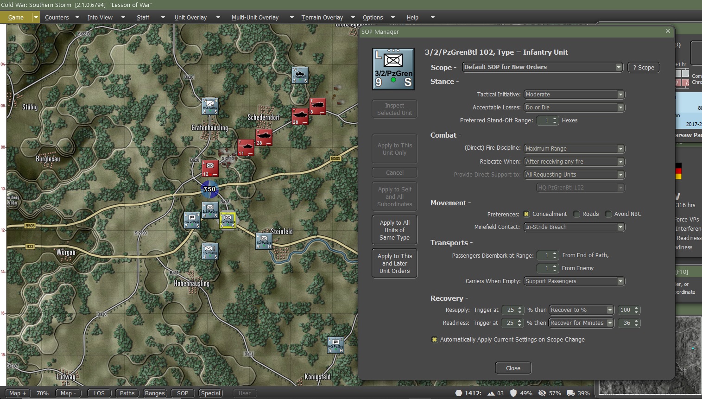Select the HQ PzGre counter near Königsfeld

pos(335,345)
